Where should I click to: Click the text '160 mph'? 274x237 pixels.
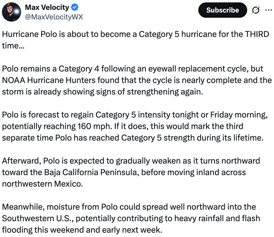click(95, 126)
